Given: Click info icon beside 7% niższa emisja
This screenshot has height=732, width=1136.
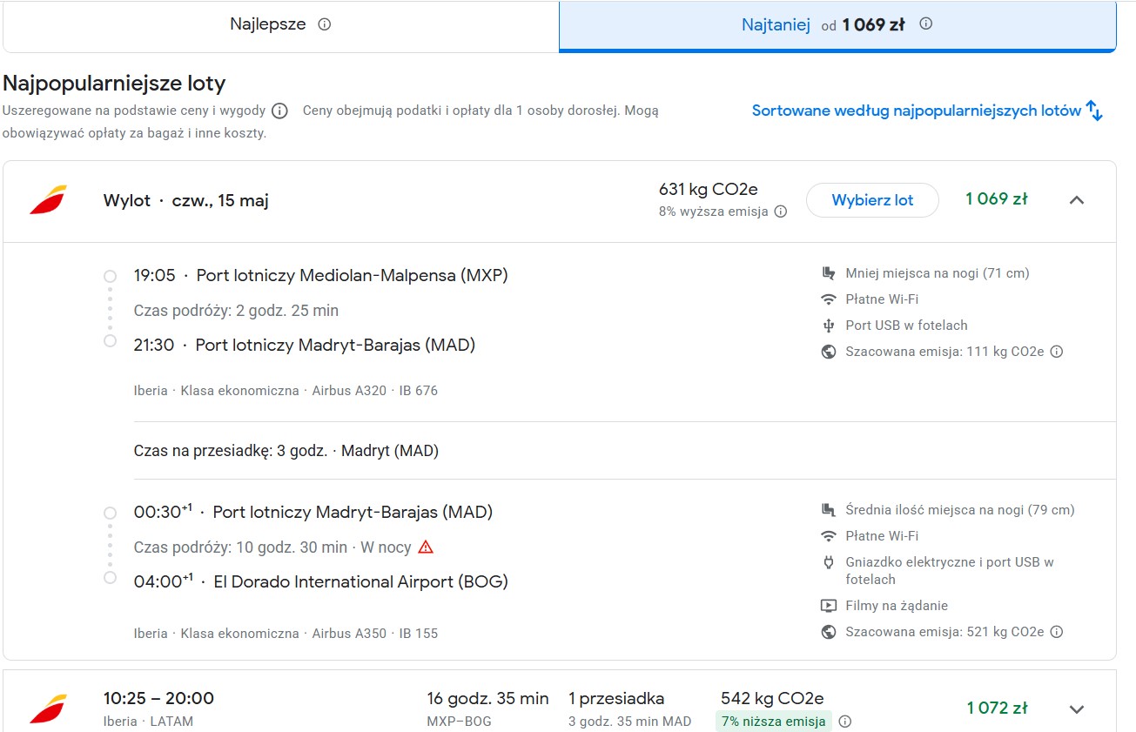Looking at the screenshot, I should tap(844, 722).
